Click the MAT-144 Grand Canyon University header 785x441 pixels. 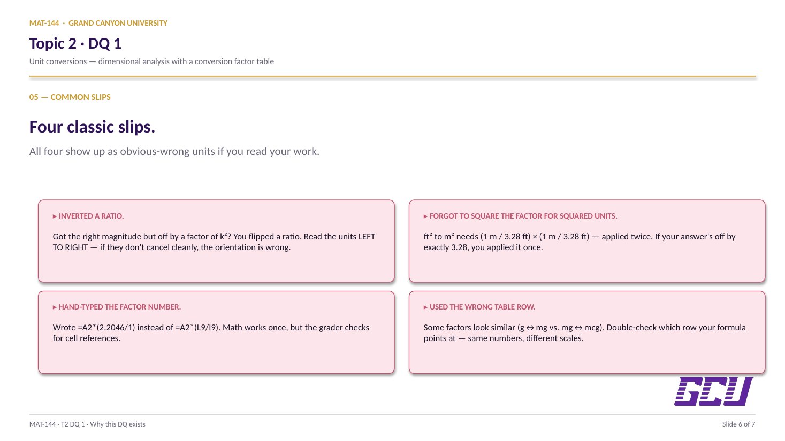(98, 23)
